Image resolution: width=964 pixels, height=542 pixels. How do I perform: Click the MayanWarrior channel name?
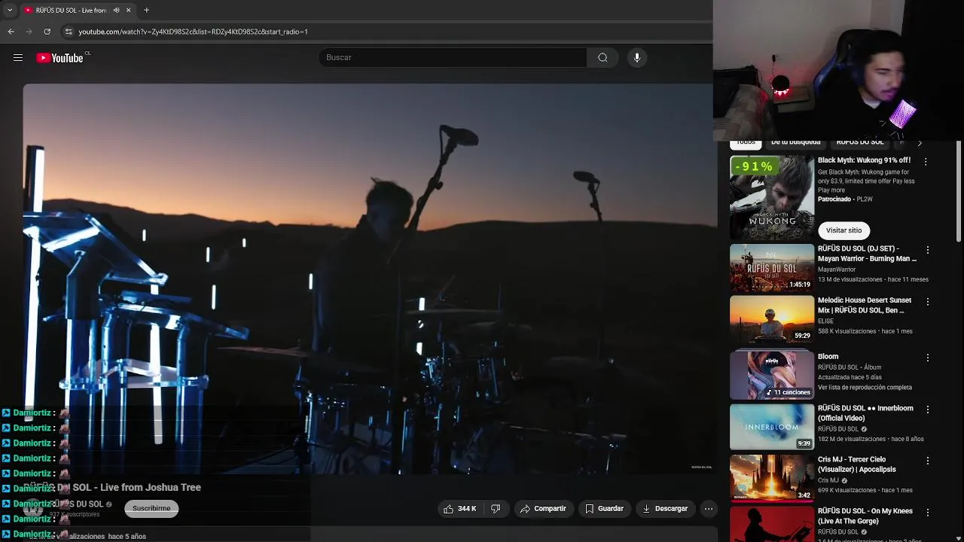point(837,269)
